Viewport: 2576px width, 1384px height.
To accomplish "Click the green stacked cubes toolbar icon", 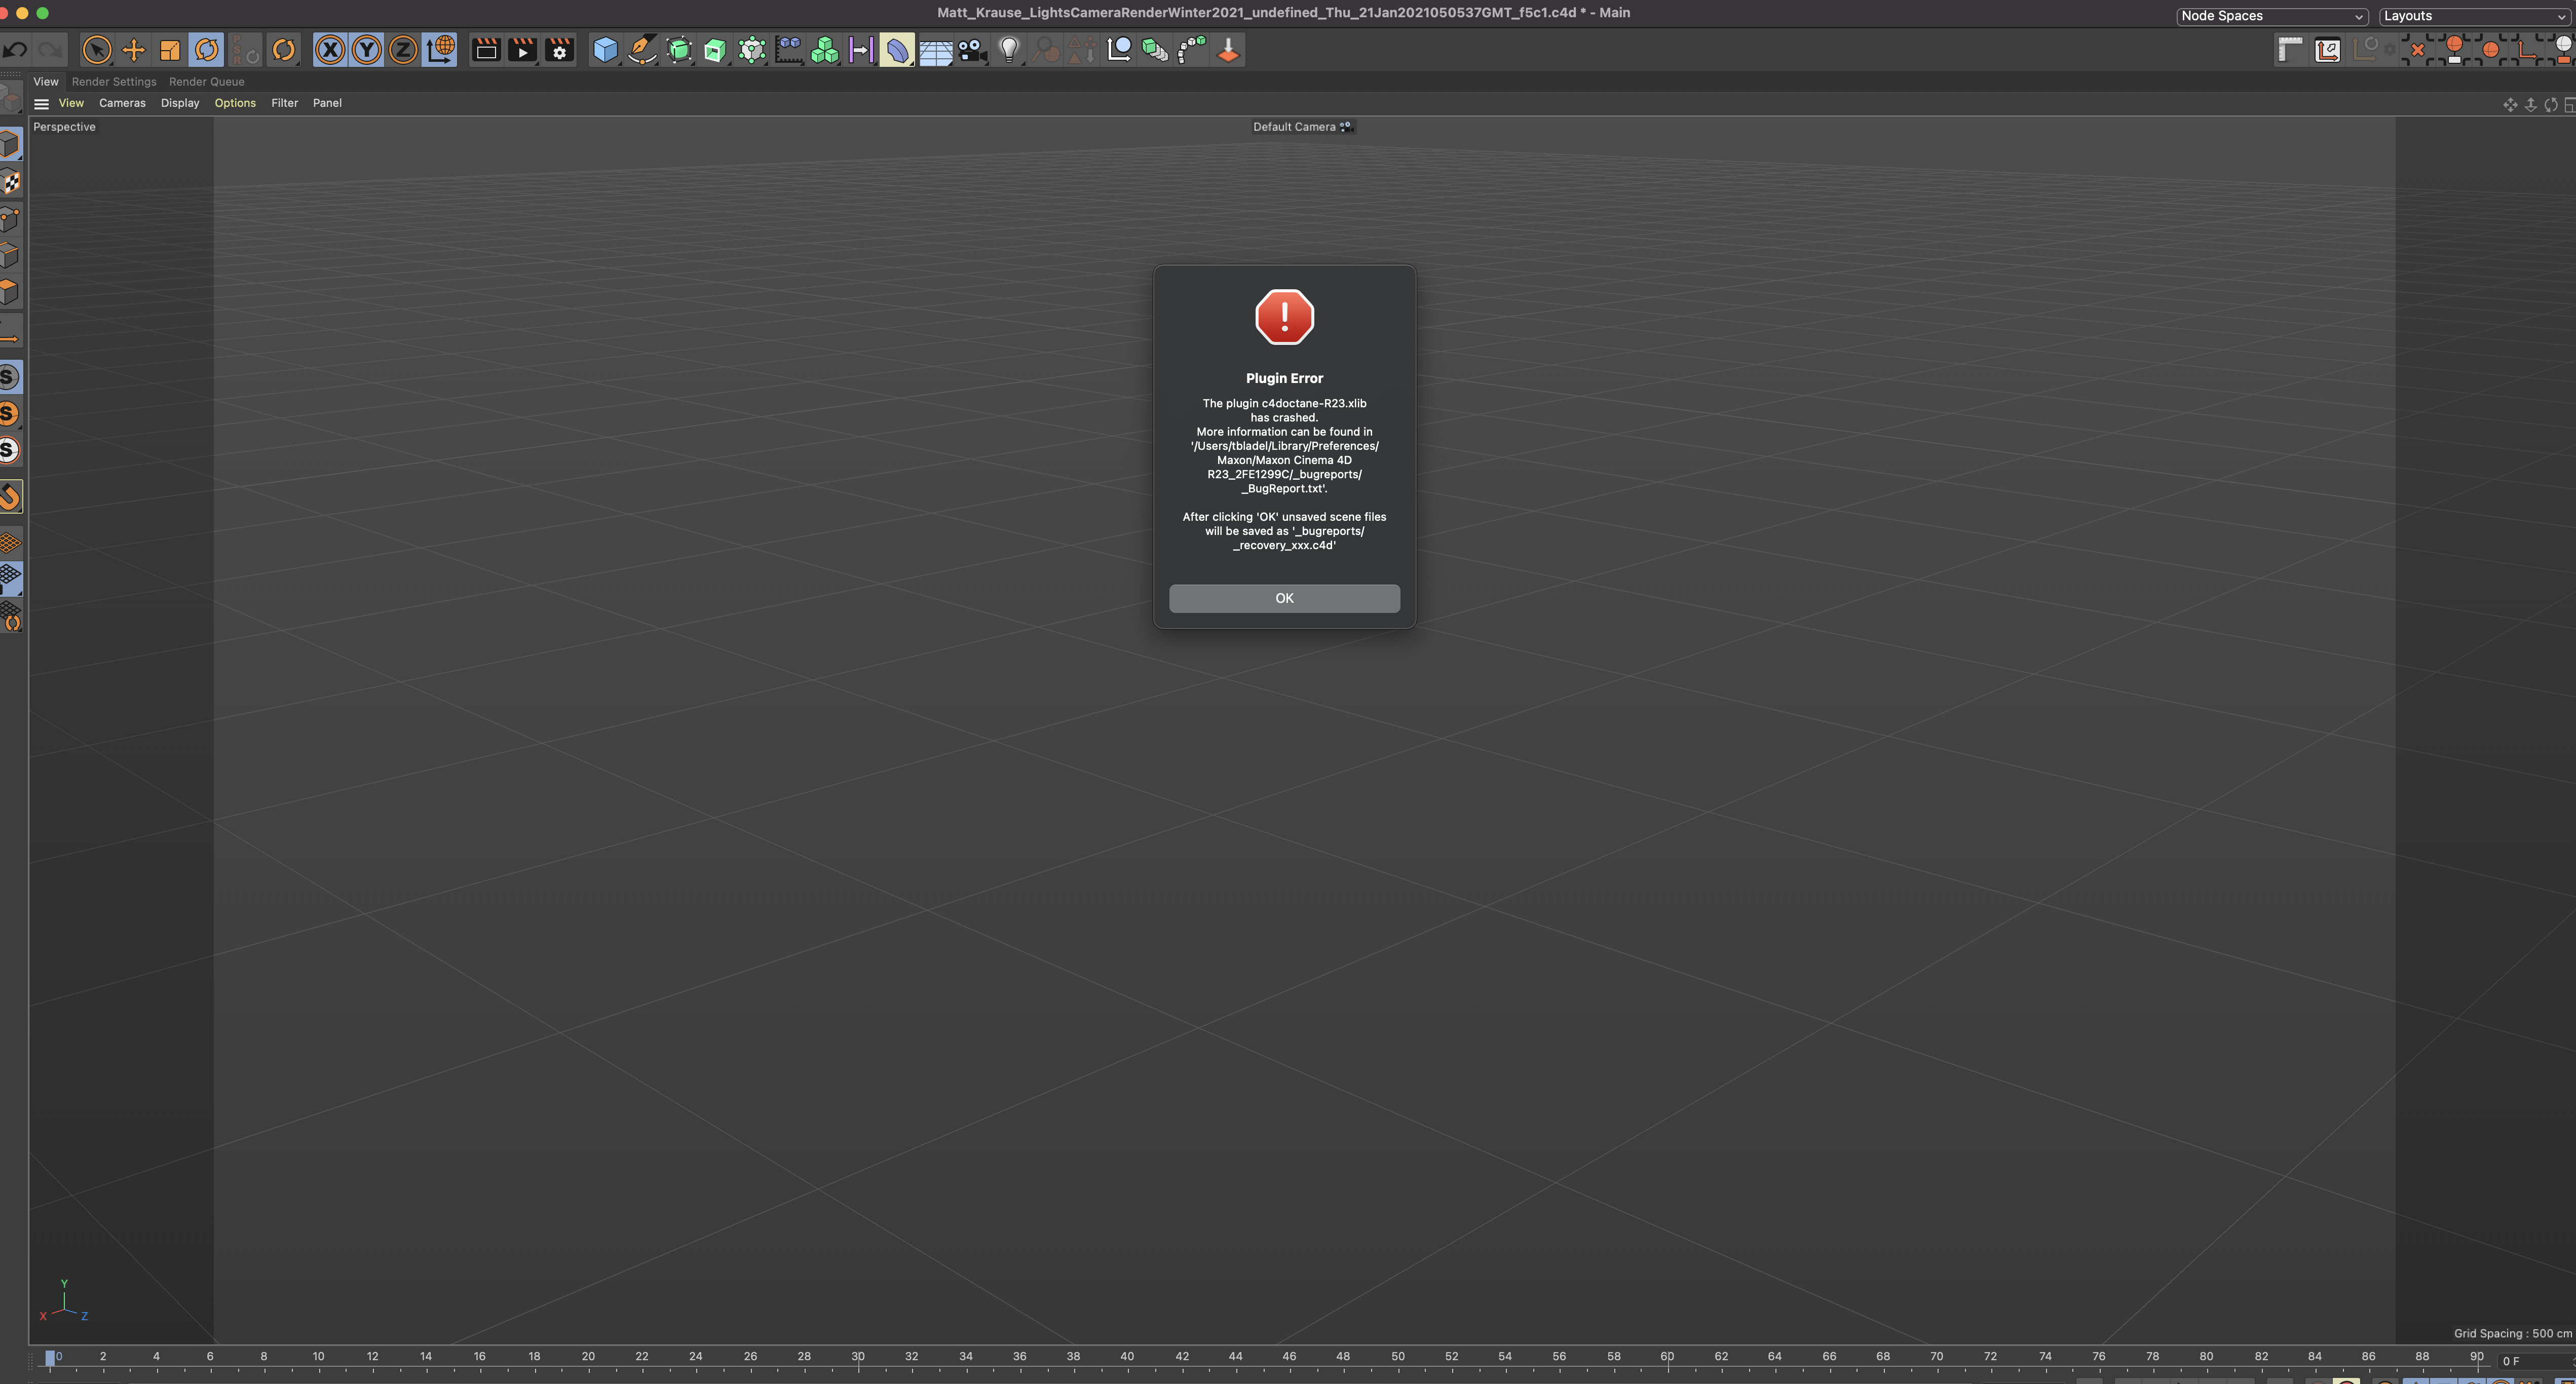I will tap(1155, 50).
